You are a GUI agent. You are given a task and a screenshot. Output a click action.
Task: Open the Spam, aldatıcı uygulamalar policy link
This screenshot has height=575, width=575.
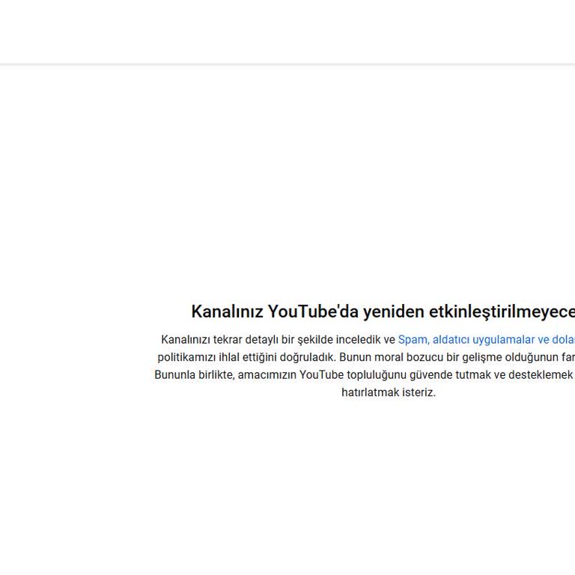coord(486,340)
